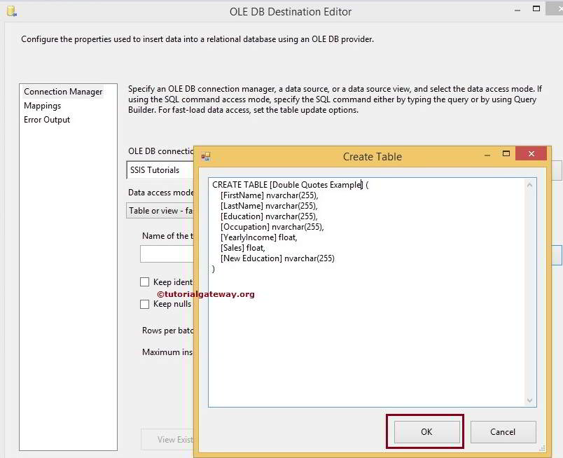The height and width of the screenshot is (458, 563).
Task: Click the OLE DB Destination Editor application icon
Action: (x=11, y=11)
